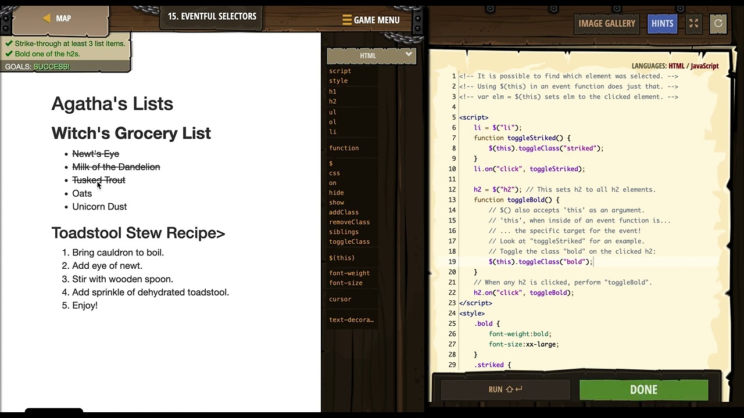Open the GAME MENU

point(371,20)
